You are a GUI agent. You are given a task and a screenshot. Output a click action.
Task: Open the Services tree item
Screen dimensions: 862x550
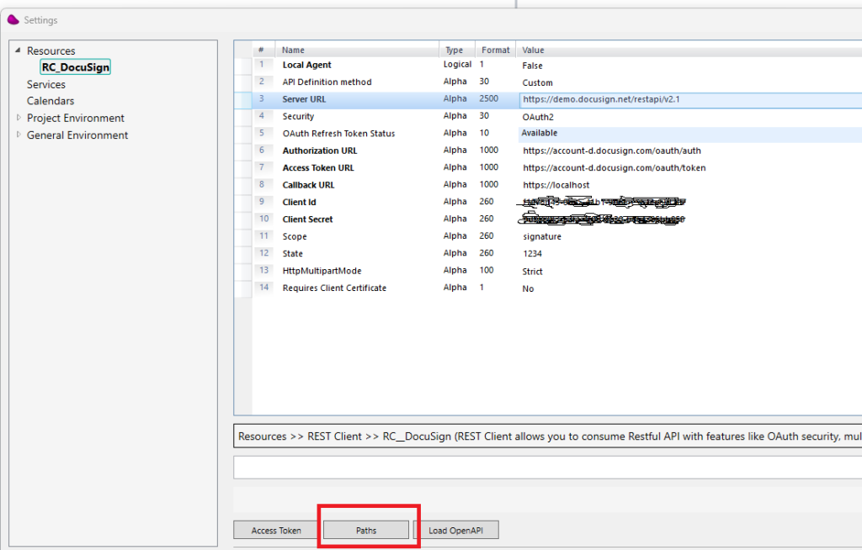point(46,85)
